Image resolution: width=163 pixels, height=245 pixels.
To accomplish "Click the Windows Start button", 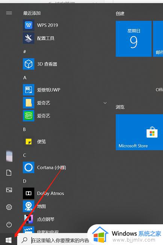I will [x=9, y=240].
